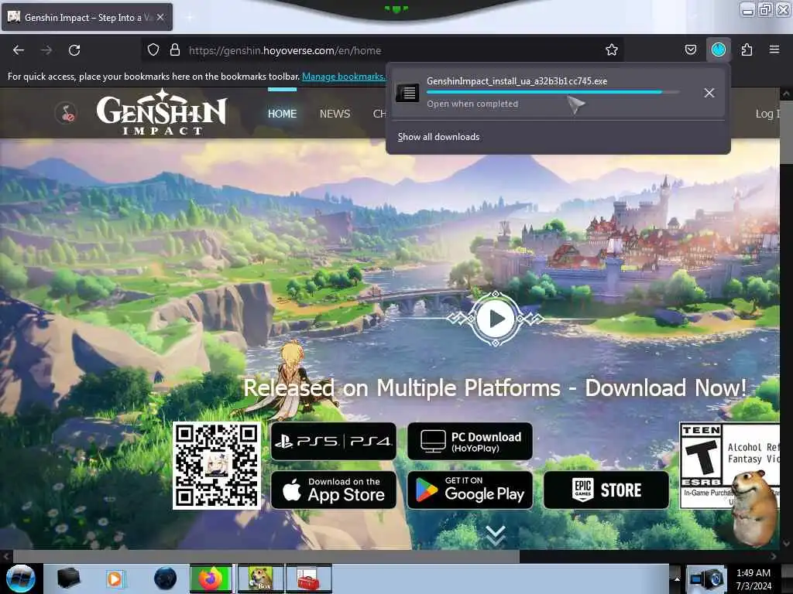The width and height of the screenshot is (793, 594).
Task: Open the hamster Box taskbar icon
Action: coord(260,579)
